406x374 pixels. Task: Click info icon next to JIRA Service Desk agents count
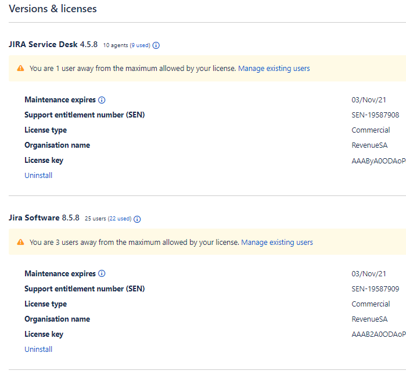156,45
